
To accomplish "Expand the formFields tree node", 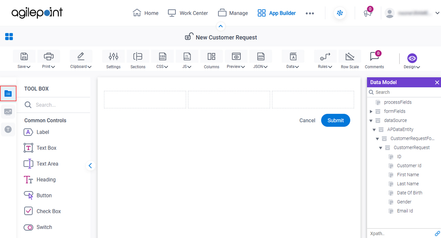I will (x=371, y=111).
